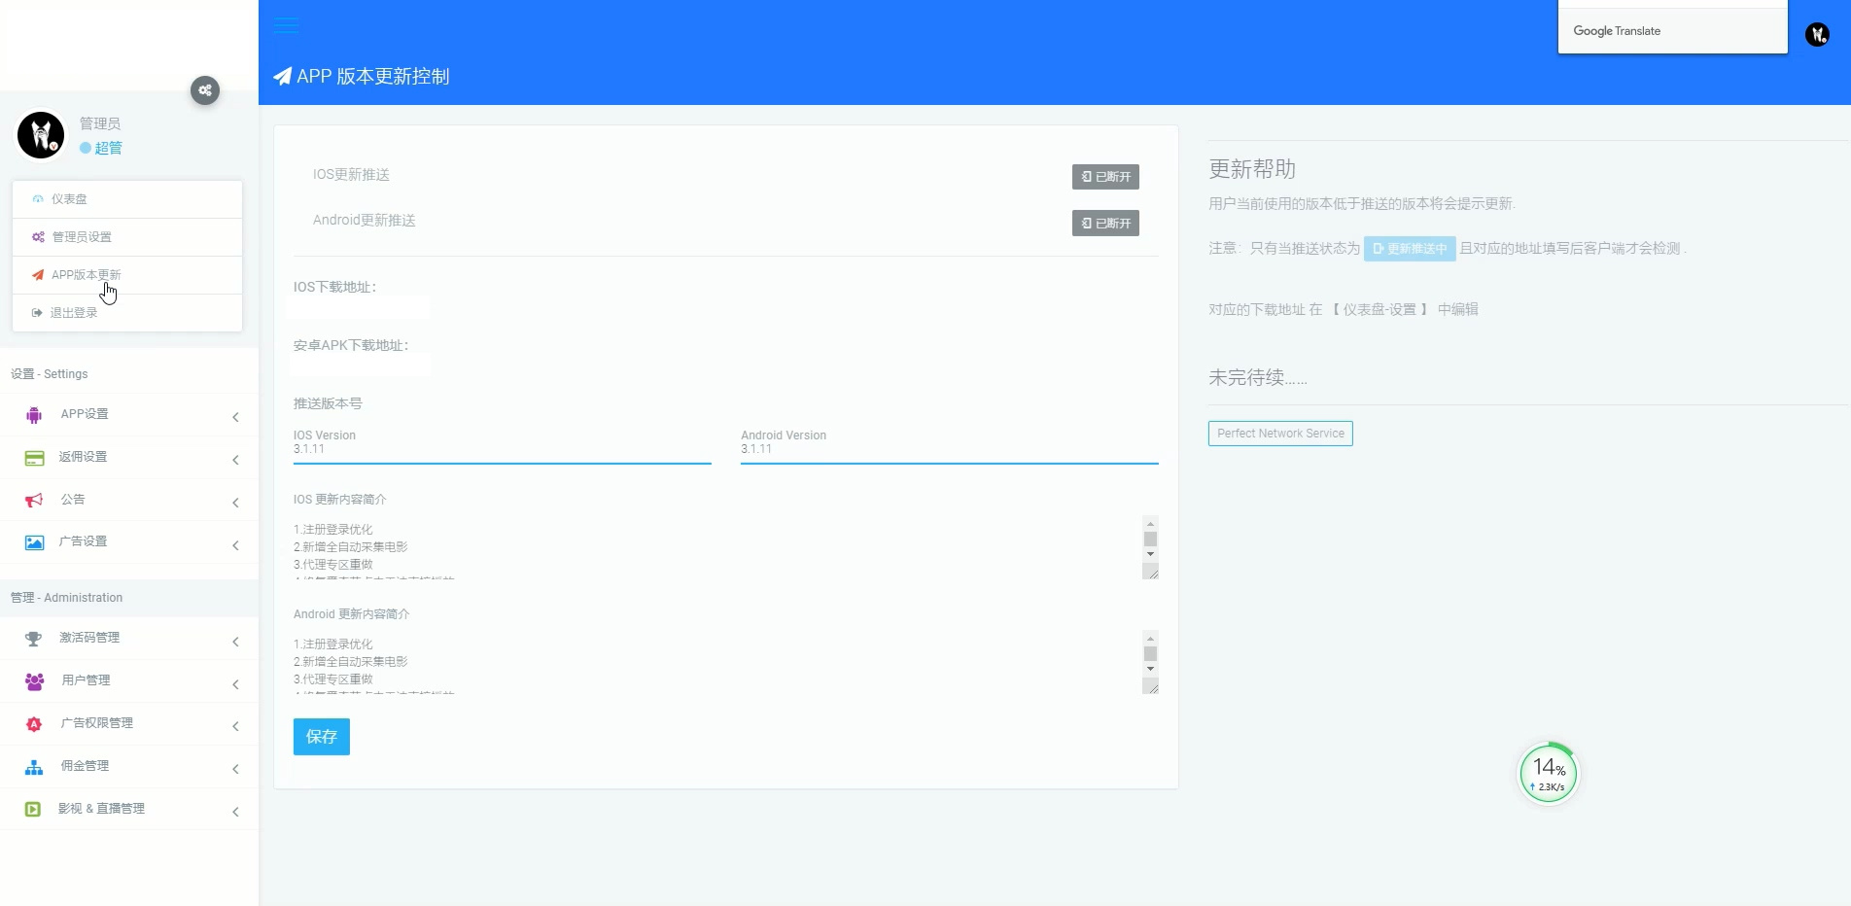Click the 14% network speed widget

[1549, 774]
